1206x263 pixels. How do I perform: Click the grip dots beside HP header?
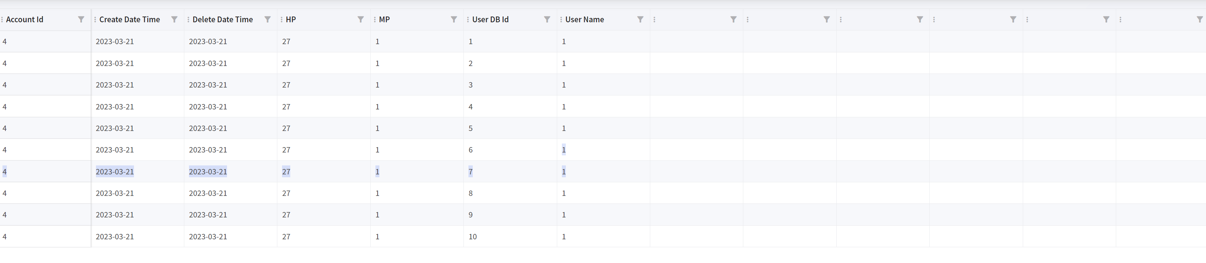tap(281, 20)
